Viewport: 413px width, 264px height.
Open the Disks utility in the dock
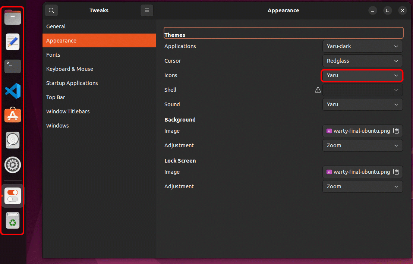click(13, 140)
